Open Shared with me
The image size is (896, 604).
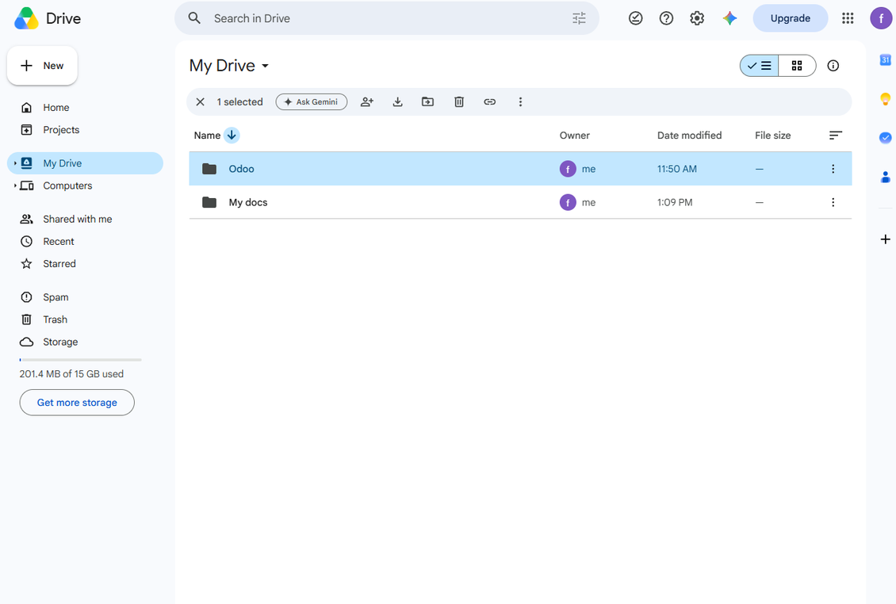(77, 219)
